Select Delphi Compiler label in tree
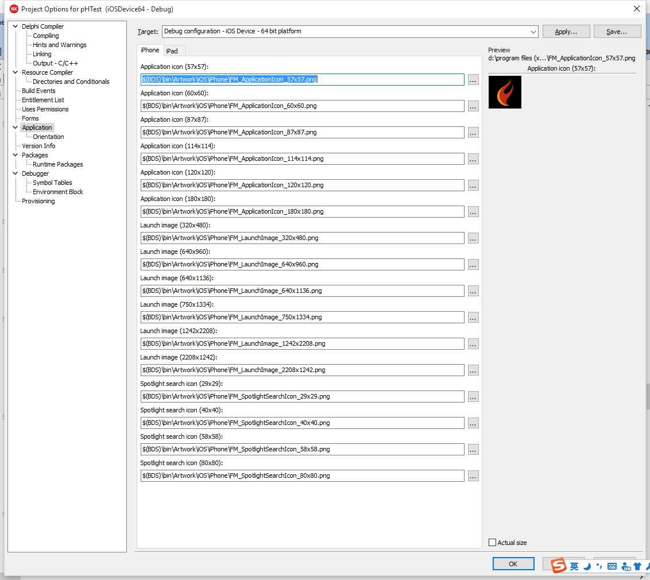Viewport: 650px width, 580px height. (x=42, y=26)
